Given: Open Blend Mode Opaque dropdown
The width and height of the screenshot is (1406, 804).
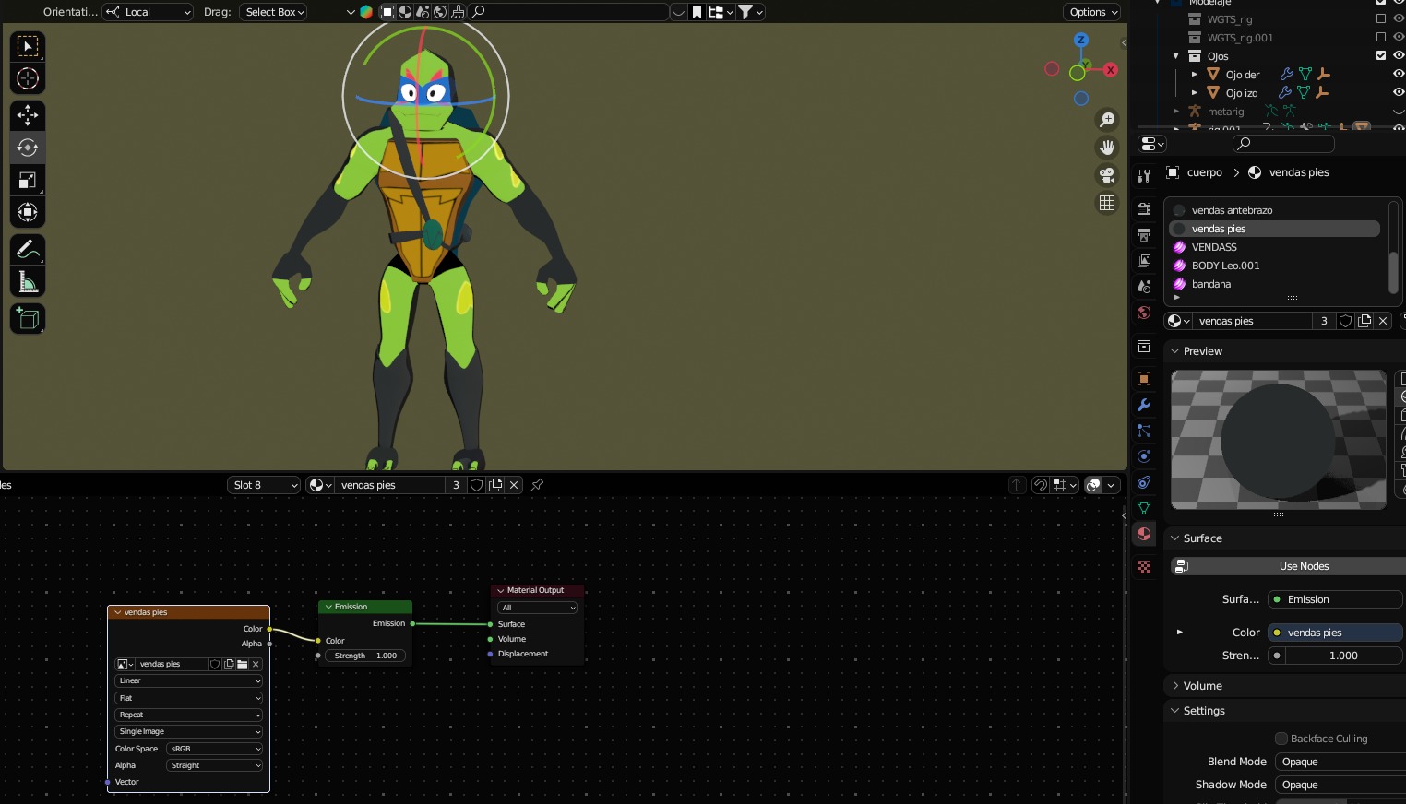Looking at the screenshot, I should pyautogui.click(x=1340, y=762).
